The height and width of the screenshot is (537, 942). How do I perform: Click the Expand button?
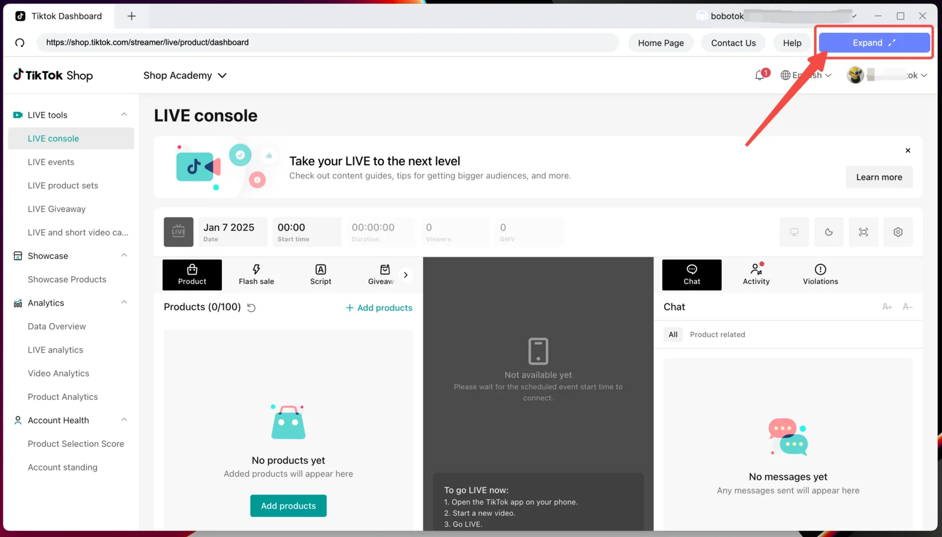coord(874,42)
